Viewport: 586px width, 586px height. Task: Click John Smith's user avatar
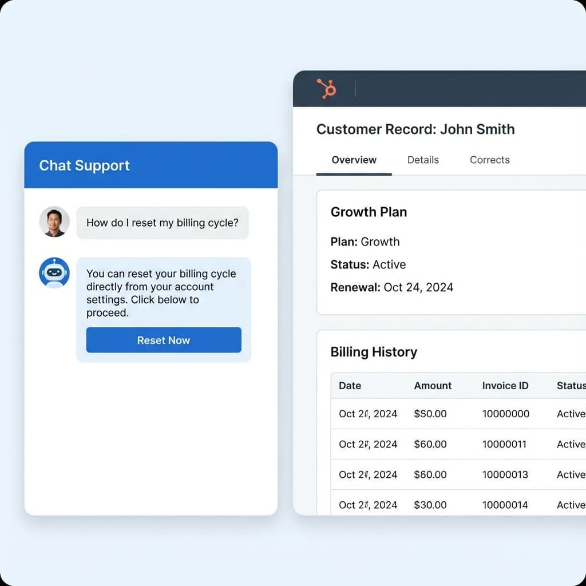click(54, 223)
